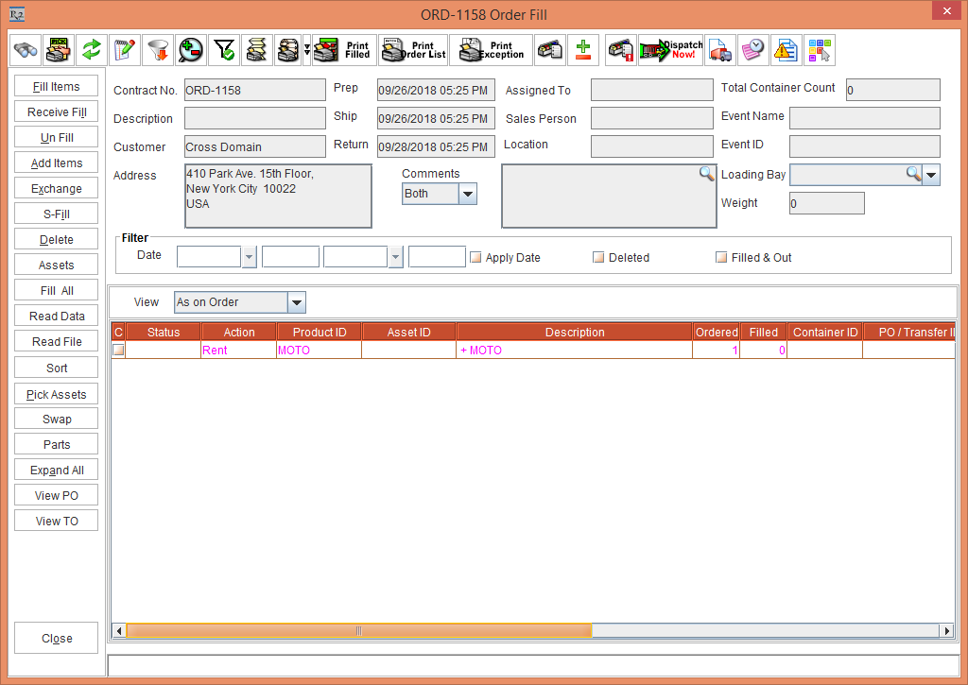Click the Description column header
The image size is (968, 685).
(574, 332)
